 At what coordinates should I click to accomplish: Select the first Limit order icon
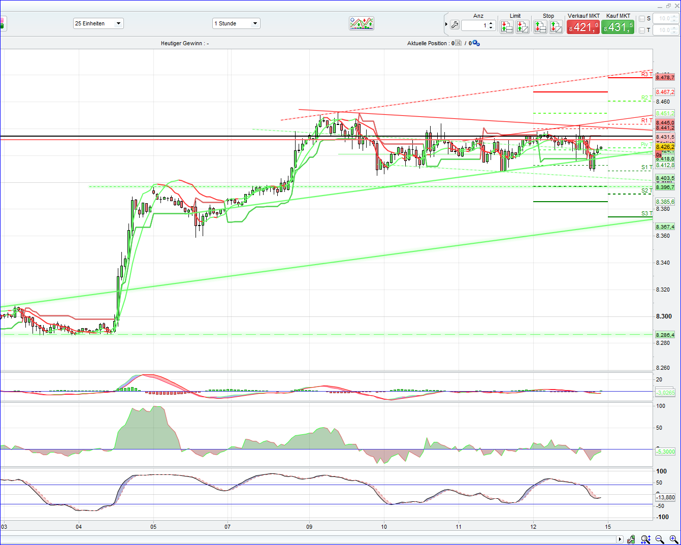(x=507, y=26)
